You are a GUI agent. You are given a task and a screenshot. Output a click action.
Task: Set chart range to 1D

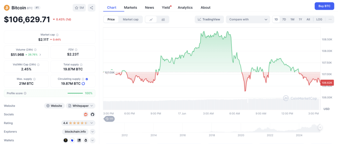(276, 19)
